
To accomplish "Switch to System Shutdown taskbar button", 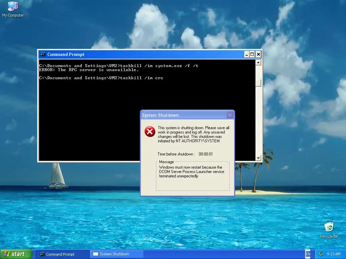I will tap(117, 254).
